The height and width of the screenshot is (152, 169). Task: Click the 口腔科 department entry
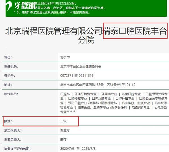point(65,94)
